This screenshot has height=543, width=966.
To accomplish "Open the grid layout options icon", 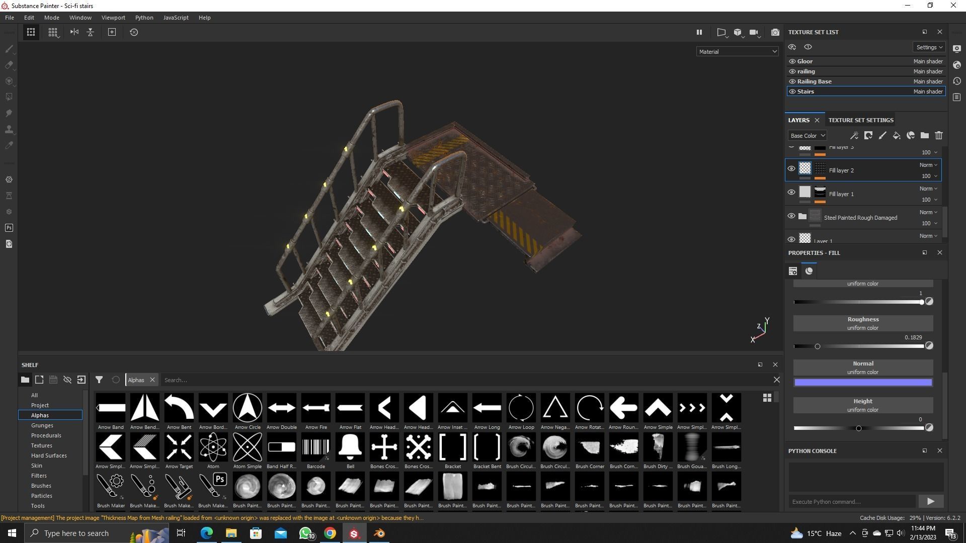I will point(53,32).
